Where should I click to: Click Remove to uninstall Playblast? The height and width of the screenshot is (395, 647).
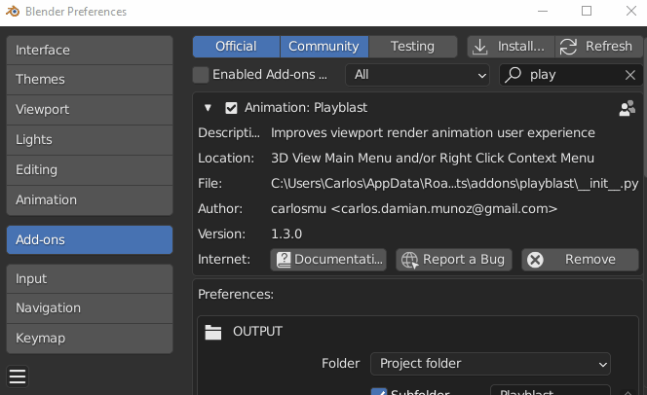(580, 260)
